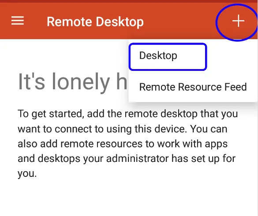Click the three-line menu icon beside Remote Desktop
258x216 pixels.
pos(18,21)
